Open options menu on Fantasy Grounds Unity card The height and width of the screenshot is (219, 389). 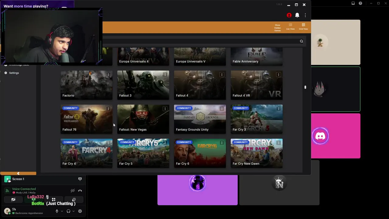[x=222, y=109]
